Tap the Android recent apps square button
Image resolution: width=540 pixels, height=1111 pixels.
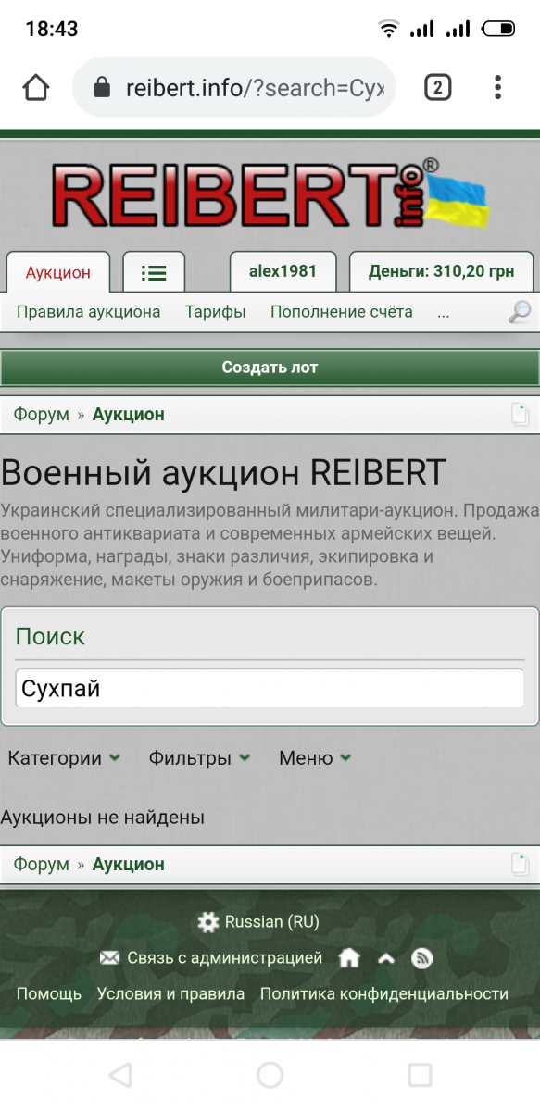coord(420,1075)
